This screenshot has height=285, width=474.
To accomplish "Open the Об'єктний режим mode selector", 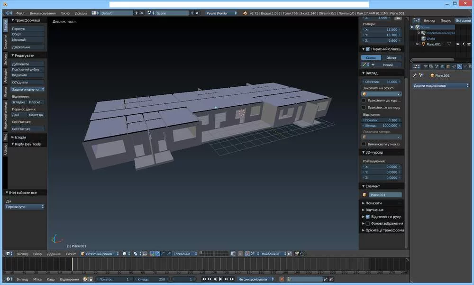I will pyautogui.click(x=100, y=254).
